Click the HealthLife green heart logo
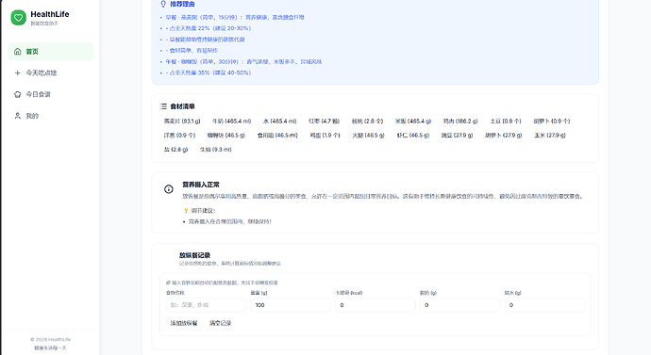 coord(18,18)
